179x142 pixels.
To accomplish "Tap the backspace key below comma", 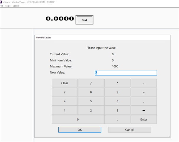I will coord(144,110).
